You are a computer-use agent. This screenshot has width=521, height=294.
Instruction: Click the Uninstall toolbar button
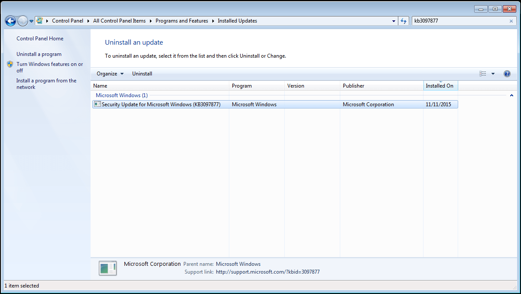(x=142, y=74)
